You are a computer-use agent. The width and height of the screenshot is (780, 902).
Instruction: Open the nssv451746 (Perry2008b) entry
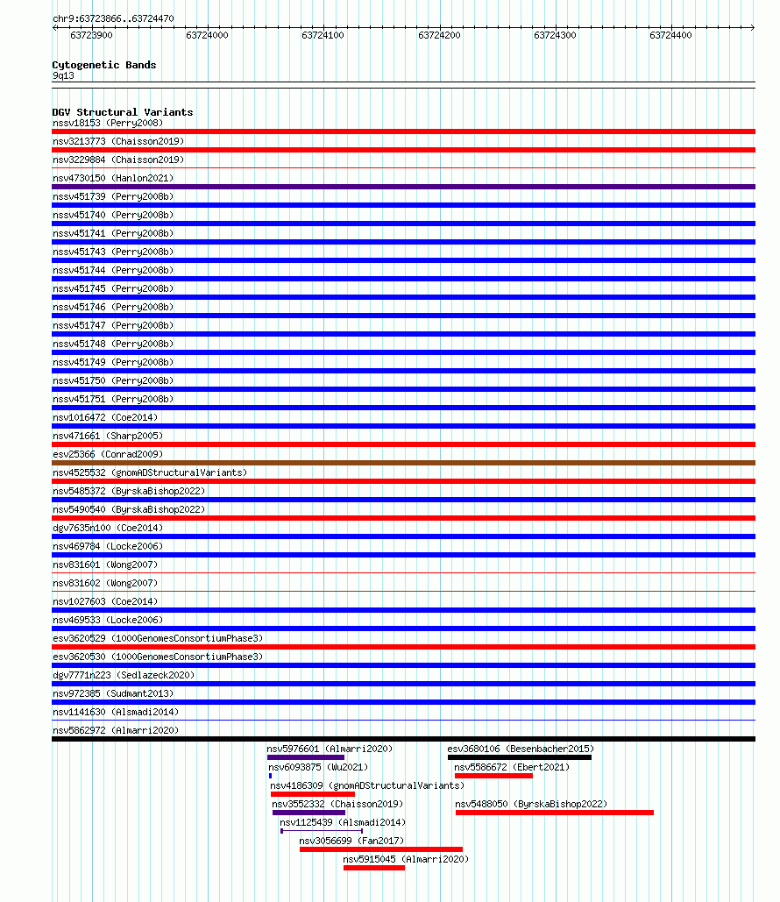(x=113, y=307)
